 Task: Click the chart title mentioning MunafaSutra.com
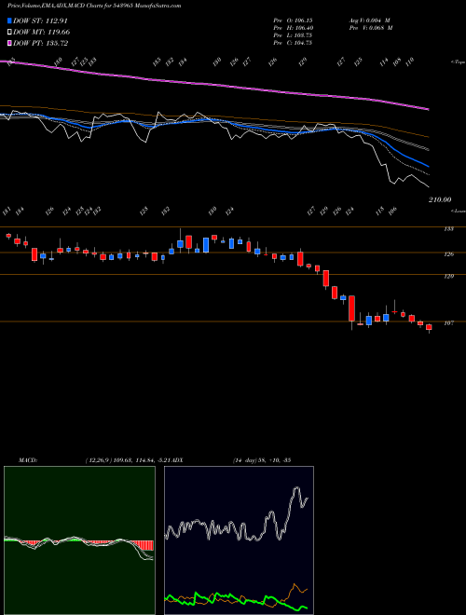pos(94,7)
